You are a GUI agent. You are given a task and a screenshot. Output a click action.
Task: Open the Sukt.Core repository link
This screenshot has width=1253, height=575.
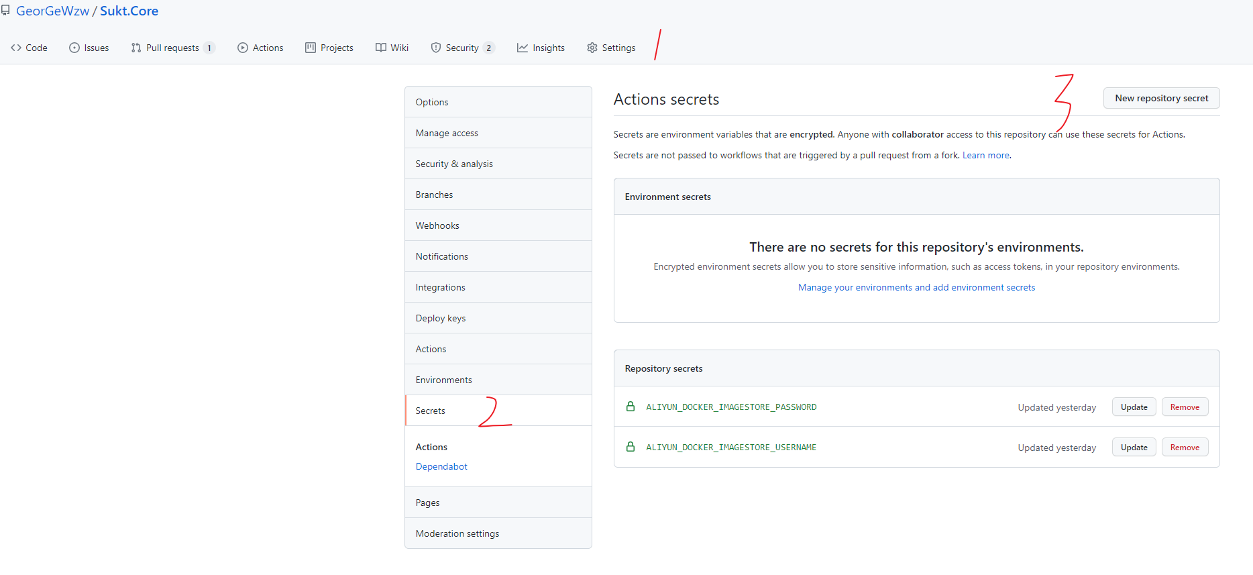point(129,11)
